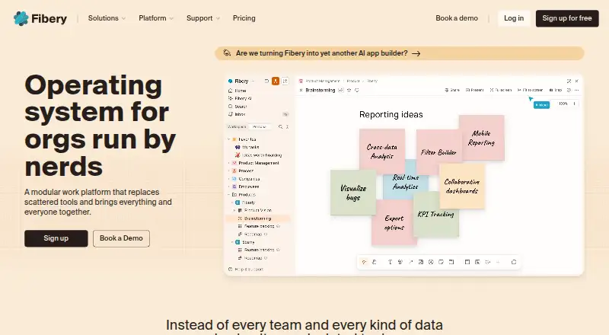Collapse the Products folder
Image resolution: width=609 pixels, height=335 pixels.
coord(229,195)
